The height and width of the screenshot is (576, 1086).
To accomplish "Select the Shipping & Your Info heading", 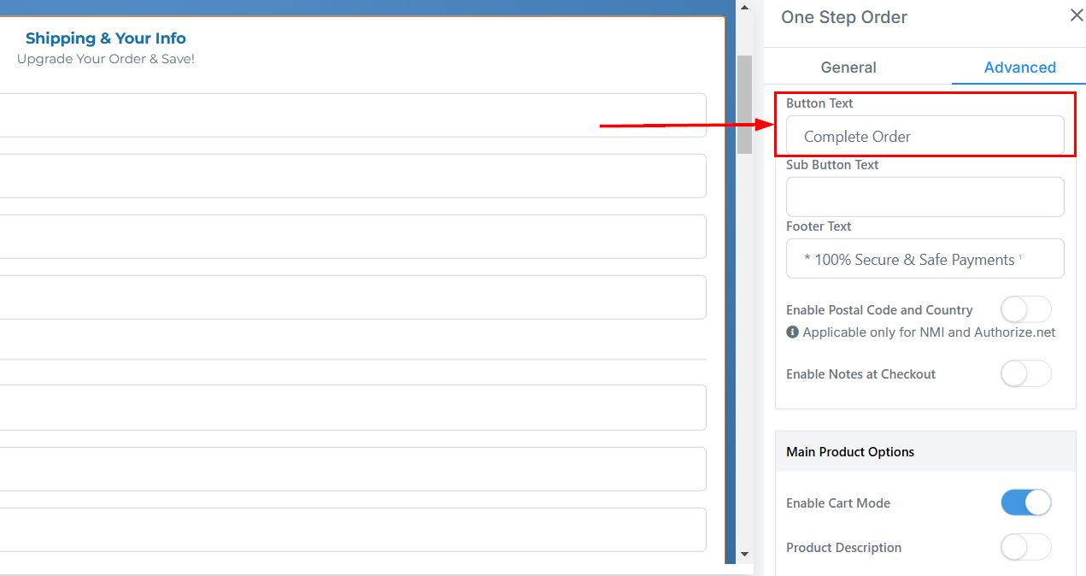I will (105, 38).
